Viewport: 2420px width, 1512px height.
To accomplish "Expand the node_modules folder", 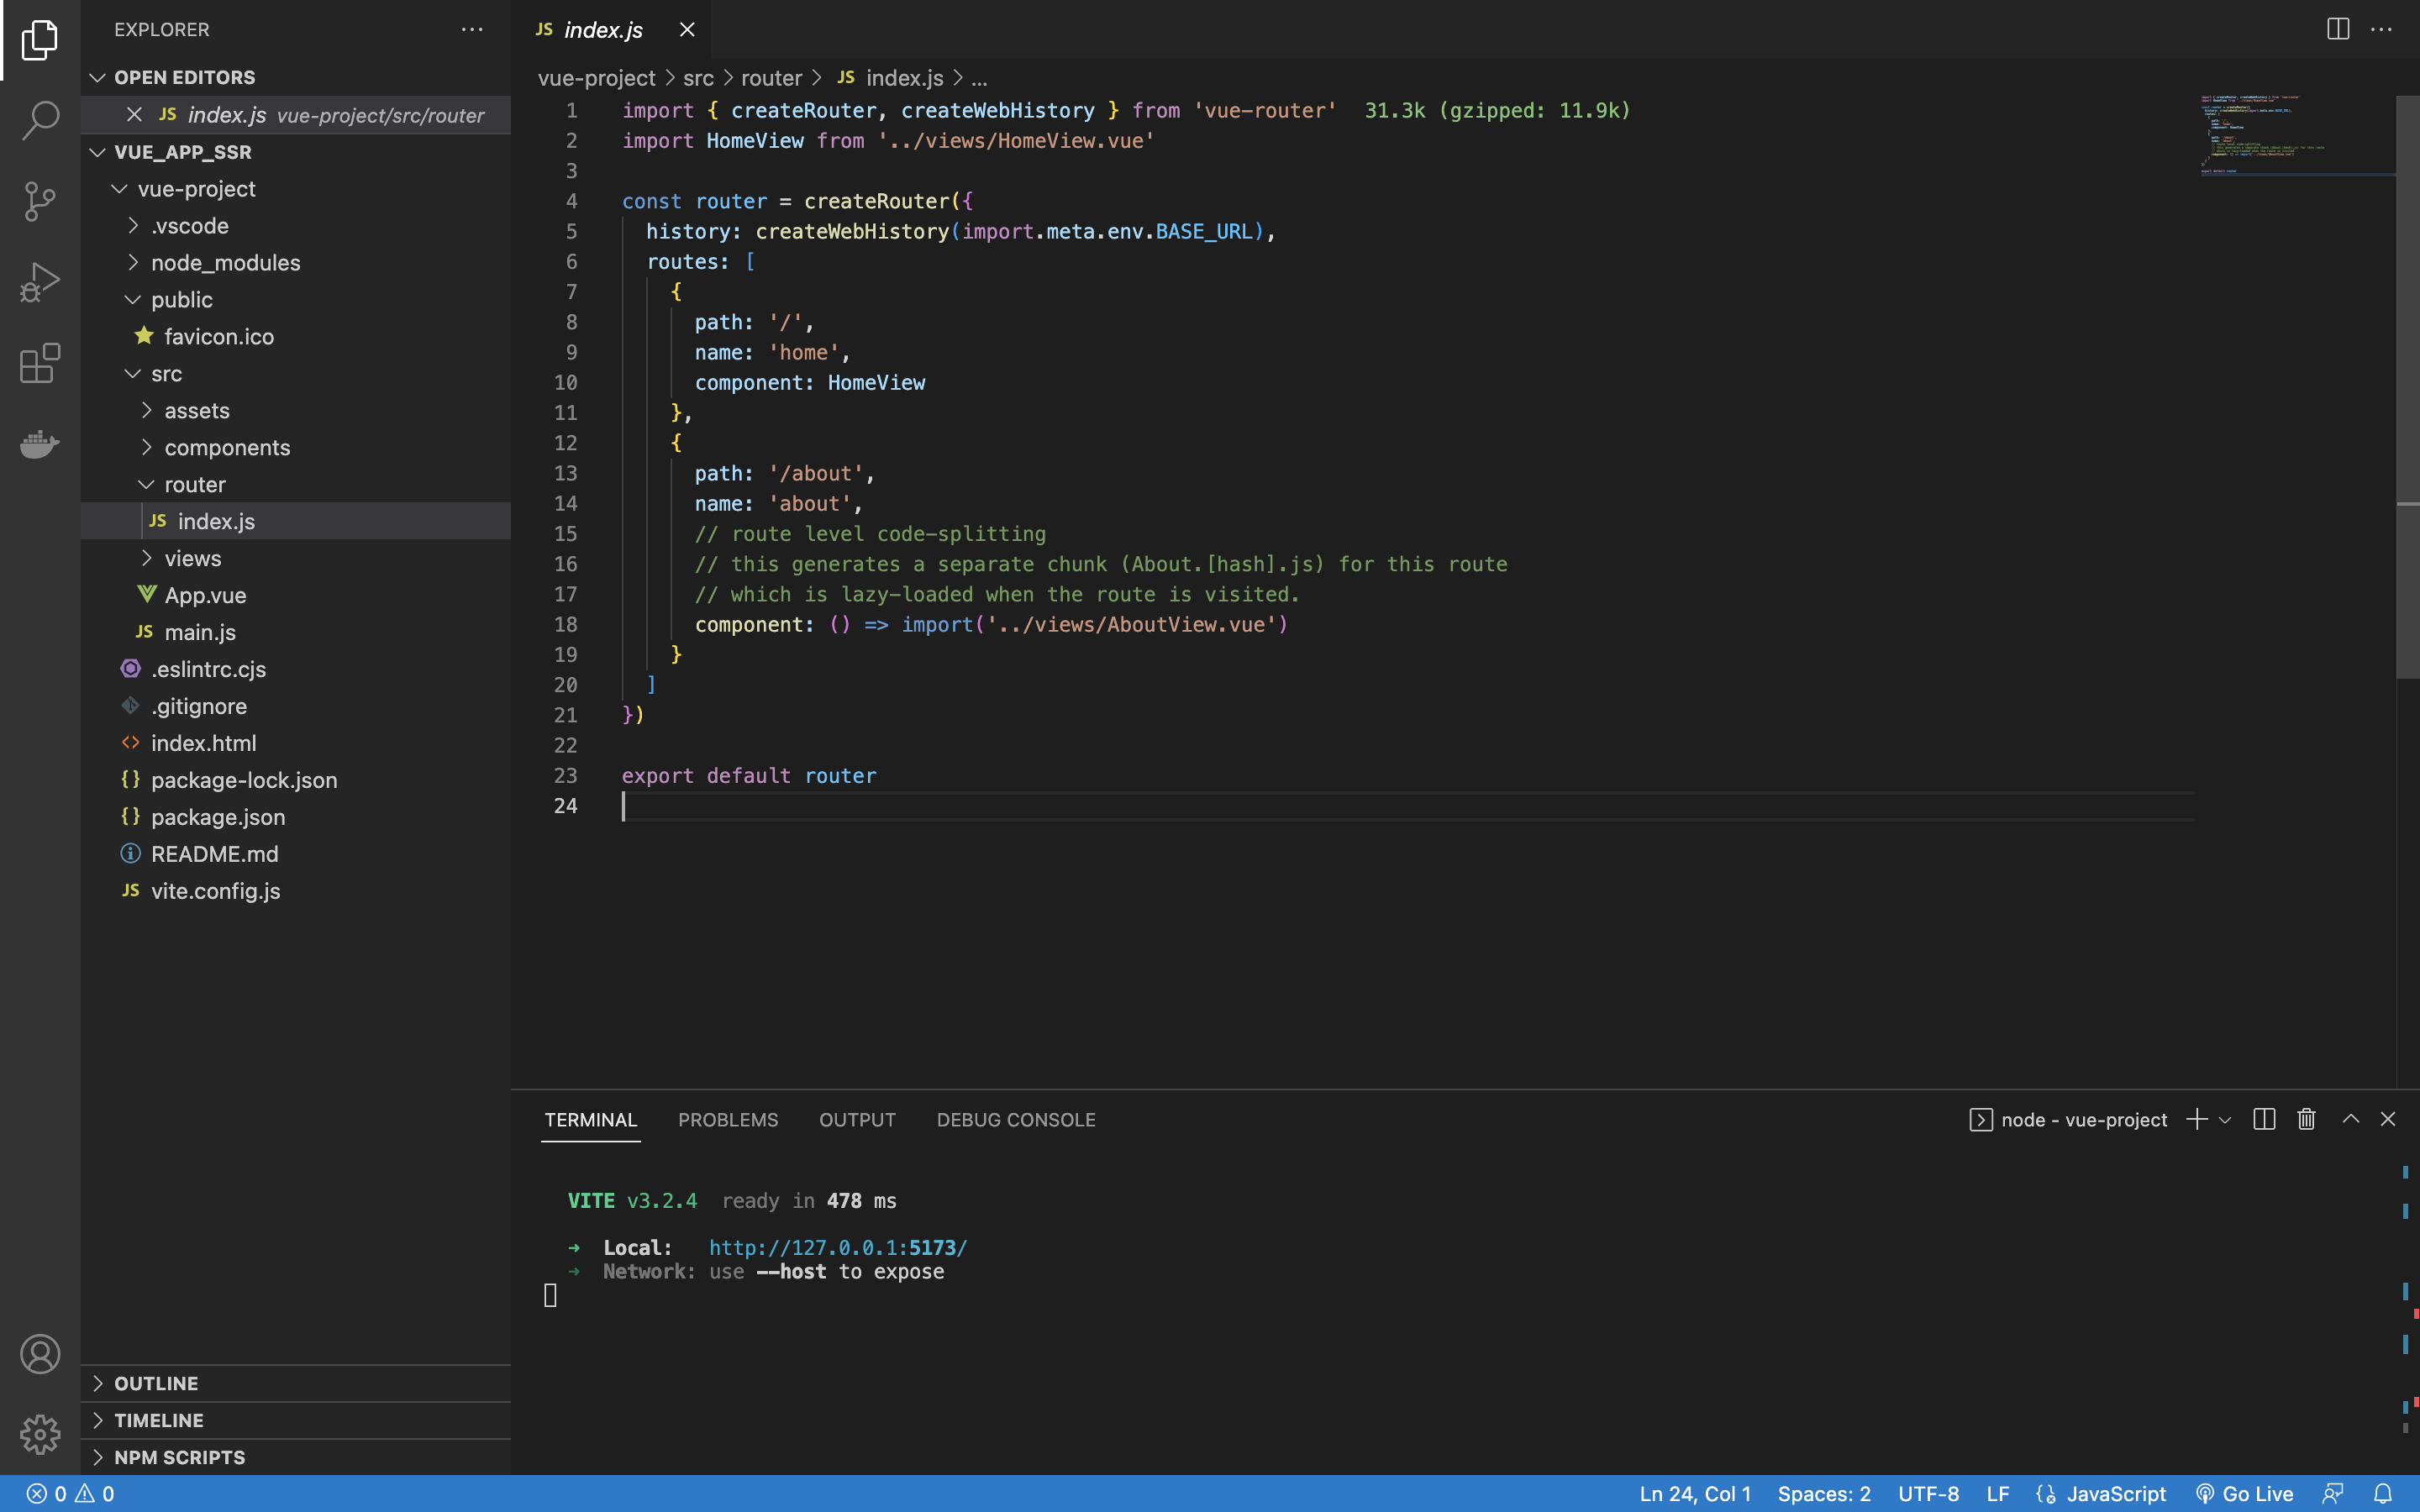I will point(296,263).
